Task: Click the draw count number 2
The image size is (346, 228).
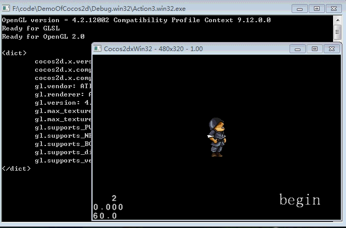Action: 114,198
